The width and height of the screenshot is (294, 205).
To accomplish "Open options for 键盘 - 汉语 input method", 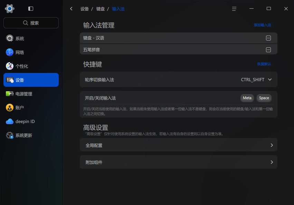I will point(268,38).
